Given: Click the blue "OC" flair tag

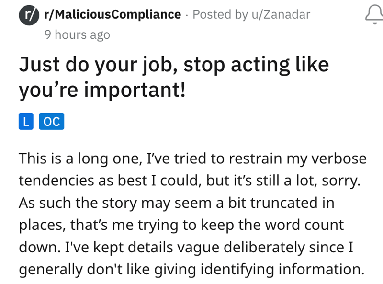Looking at the screenshot, I should (x=51, y=122).
